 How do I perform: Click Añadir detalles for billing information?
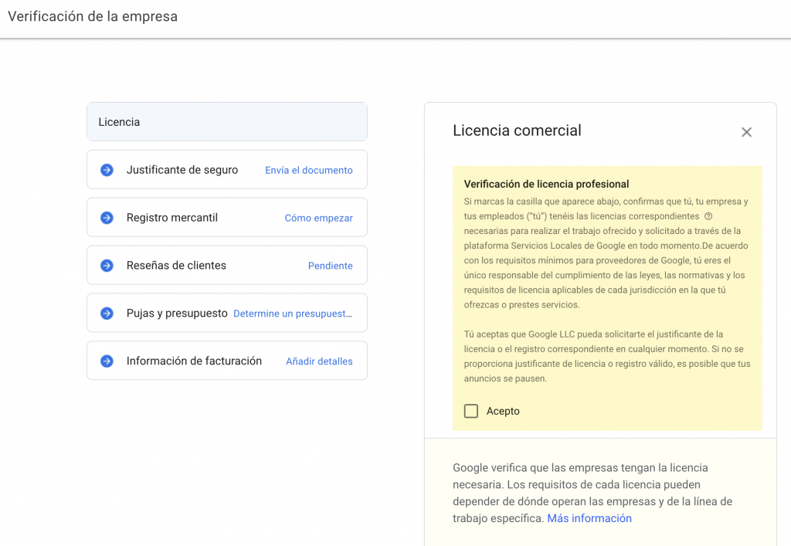319,361
